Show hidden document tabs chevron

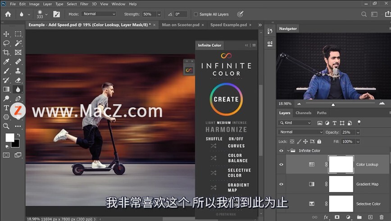point(260,25)
